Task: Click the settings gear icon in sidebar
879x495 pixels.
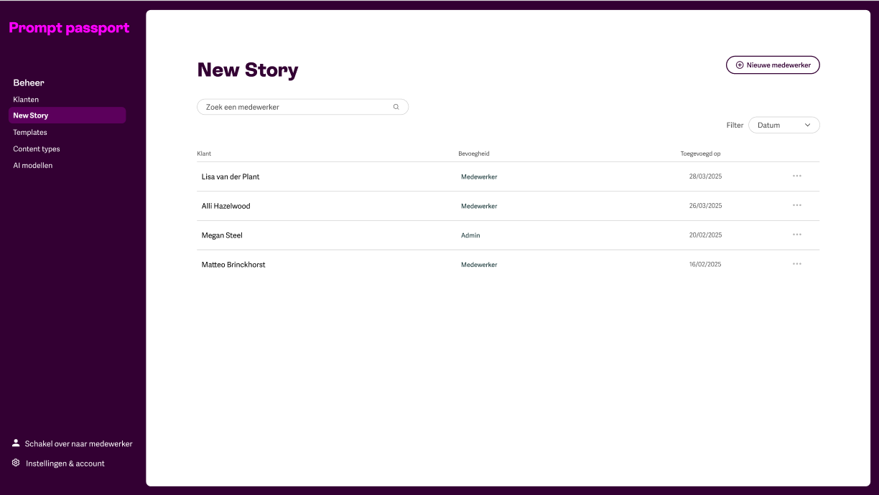Action: click(x=16, y=463)
